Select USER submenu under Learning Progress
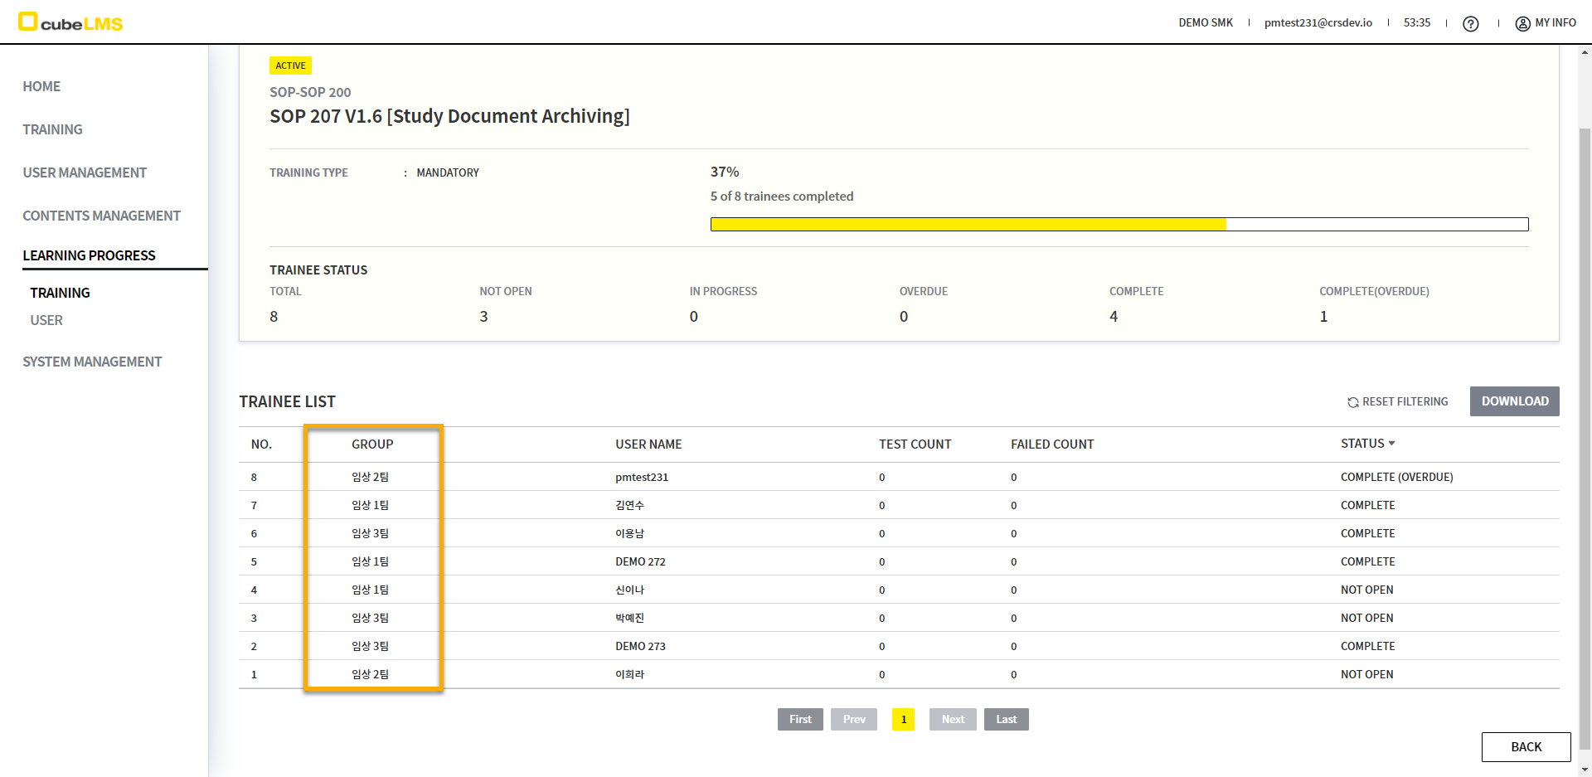The image size is (1592, 777). [46, 320]
